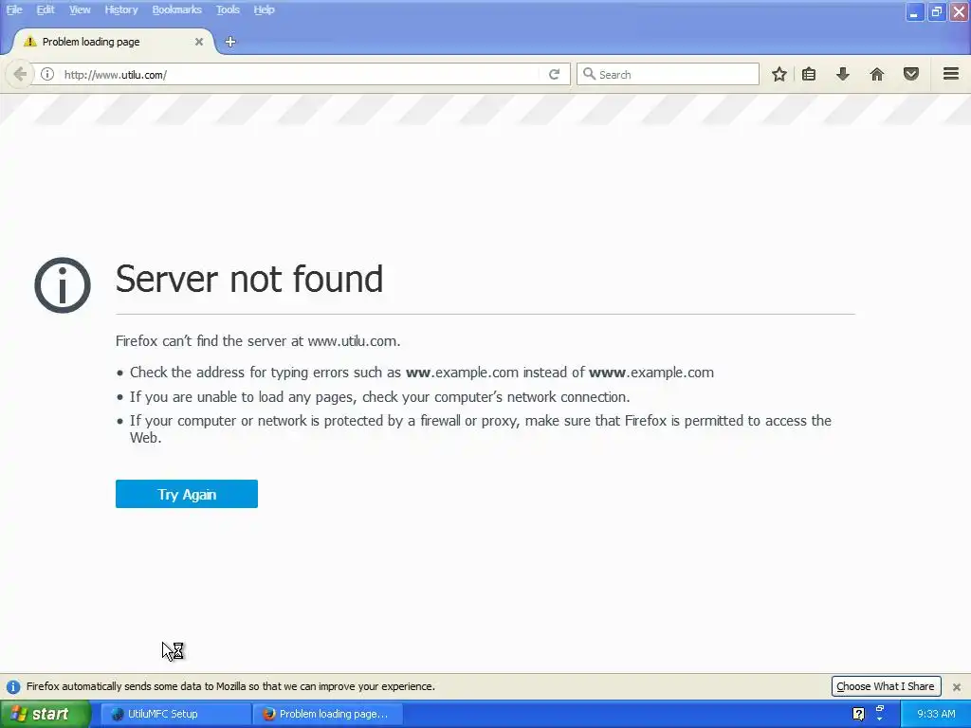Click the bullet about firewall or proxy
The image size is (971, 728).
pyautogui.click(x=481, y=429)
